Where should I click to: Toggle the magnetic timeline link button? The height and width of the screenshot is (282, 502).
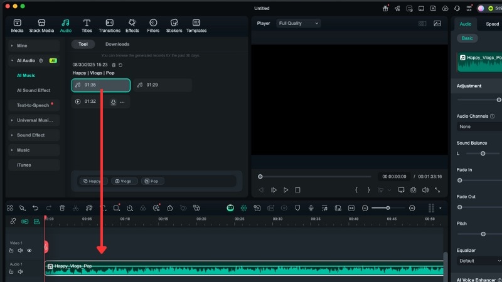tap(24, 221)
